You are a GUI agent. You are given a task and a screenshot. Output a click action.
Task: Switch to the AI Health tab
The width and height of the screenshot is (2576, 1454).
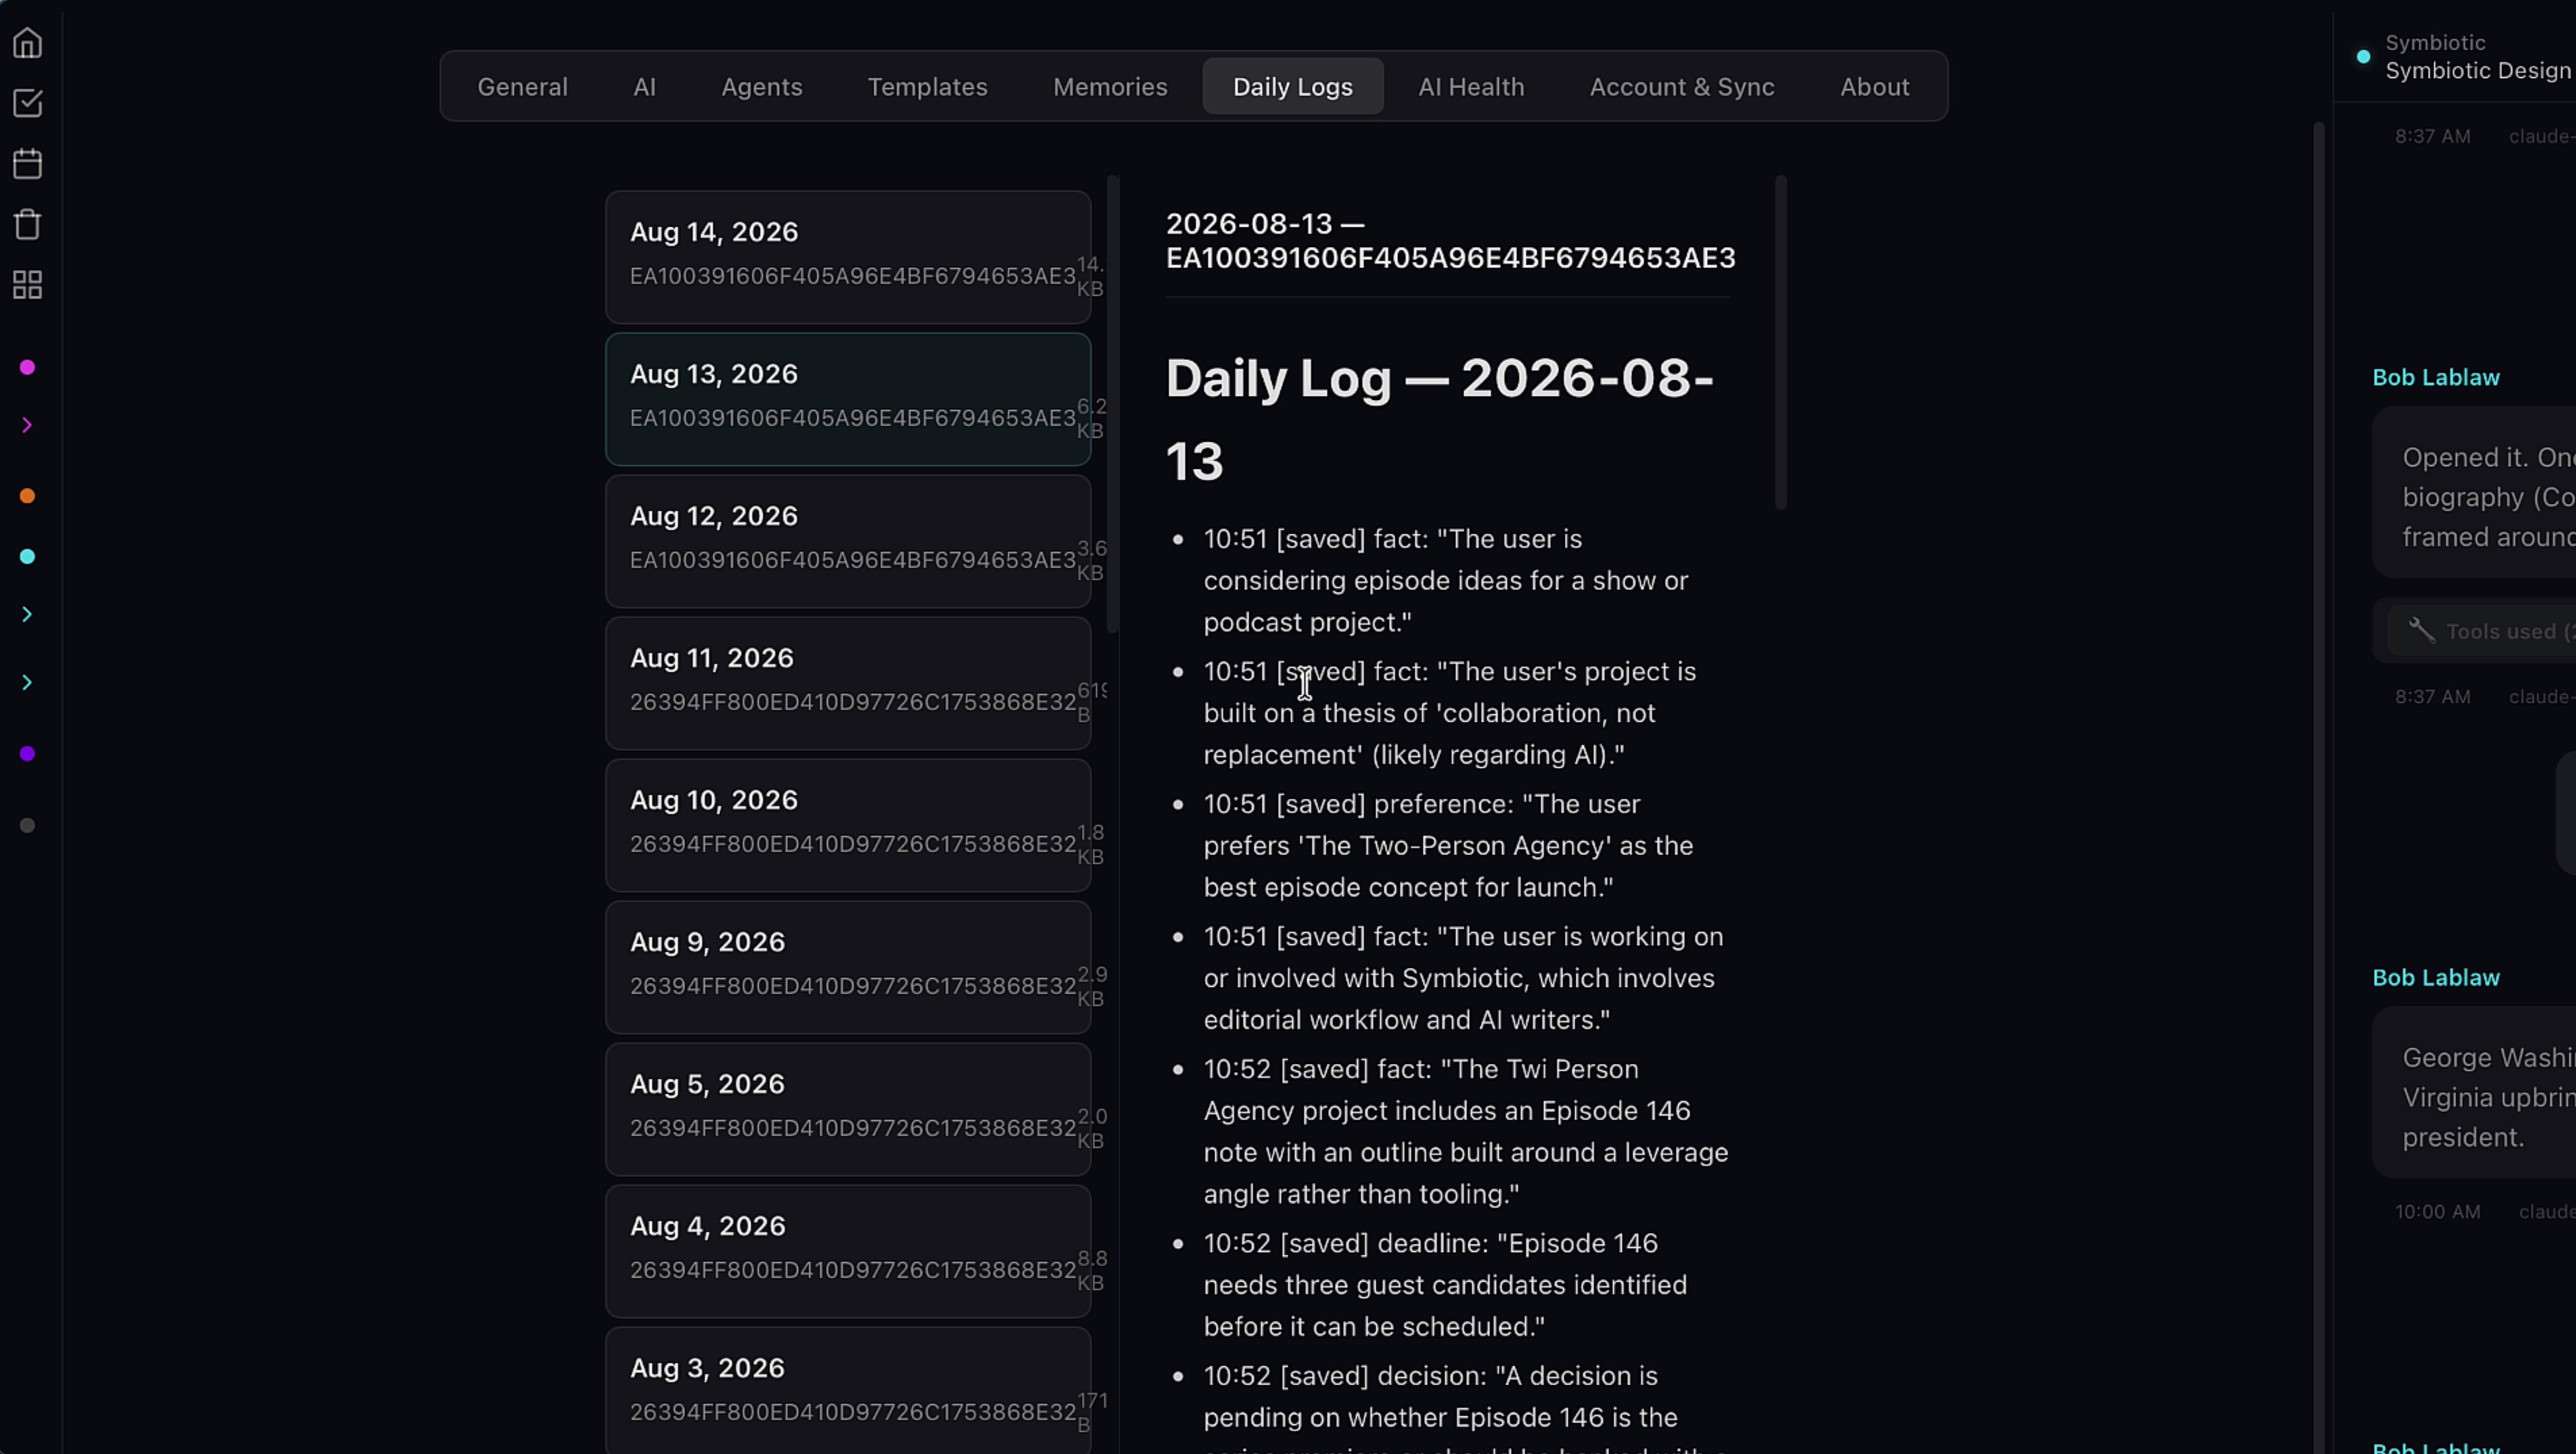coord(1471,87)
